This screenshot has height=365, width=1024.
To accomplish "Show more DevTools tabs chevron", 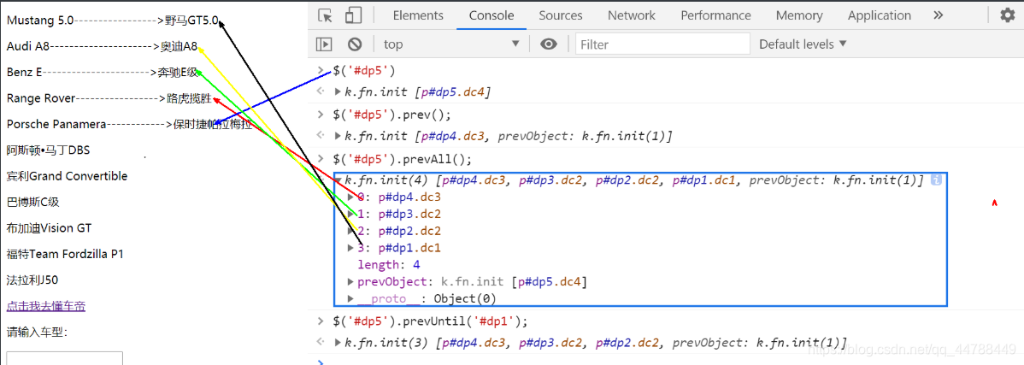I will [939, 15].
